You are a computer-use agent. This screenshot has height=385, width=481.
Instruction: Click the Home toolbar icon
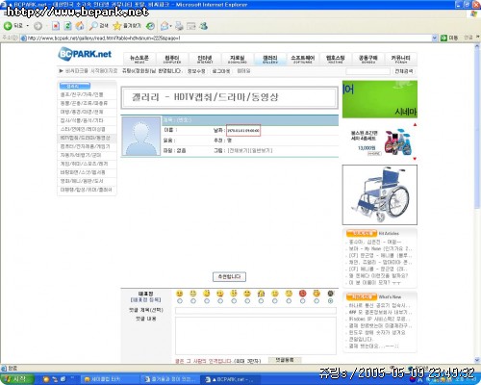click(x=80, y=26)
